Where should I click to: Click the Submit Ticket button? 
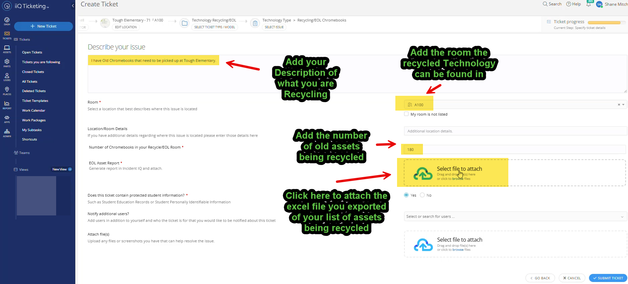pos(608,278)
